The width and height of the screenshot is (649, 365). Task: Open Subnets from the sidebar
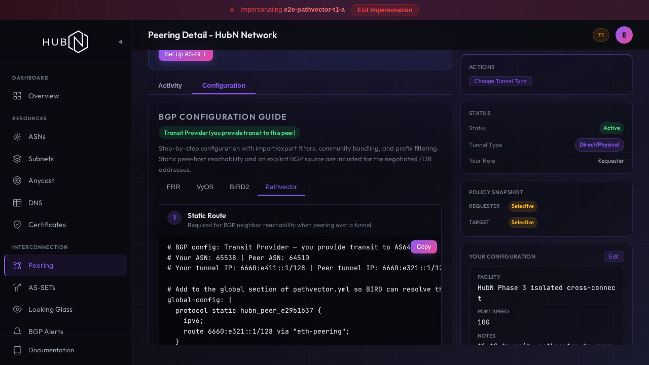[x=65, y=159]
